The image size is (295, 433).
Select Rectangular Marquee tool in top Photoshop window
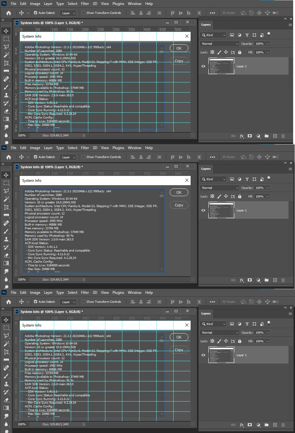click(x=6, y=39)
